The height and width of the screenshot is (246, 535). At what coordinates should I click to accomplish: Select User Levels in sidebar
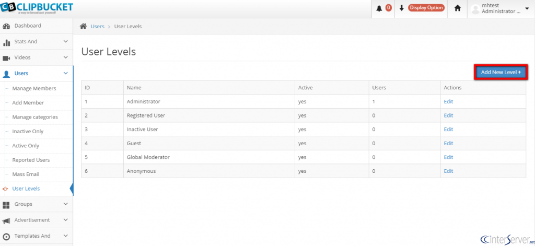(26, 189)
